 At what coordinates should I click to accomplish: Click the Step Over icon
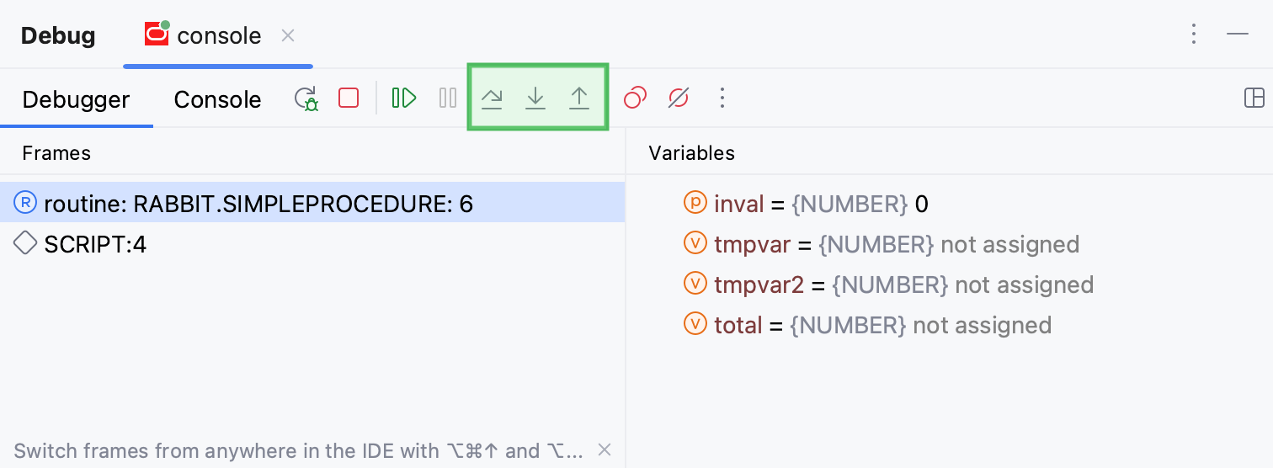click(x=492, y=99)
